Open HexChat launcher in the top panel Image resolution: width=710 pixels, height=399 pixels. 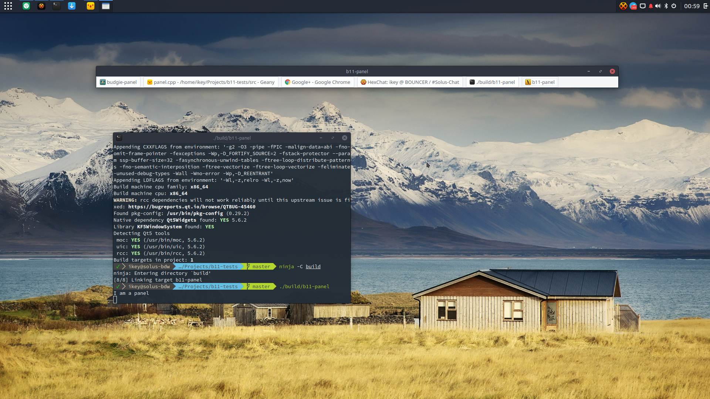coord(41,6)
